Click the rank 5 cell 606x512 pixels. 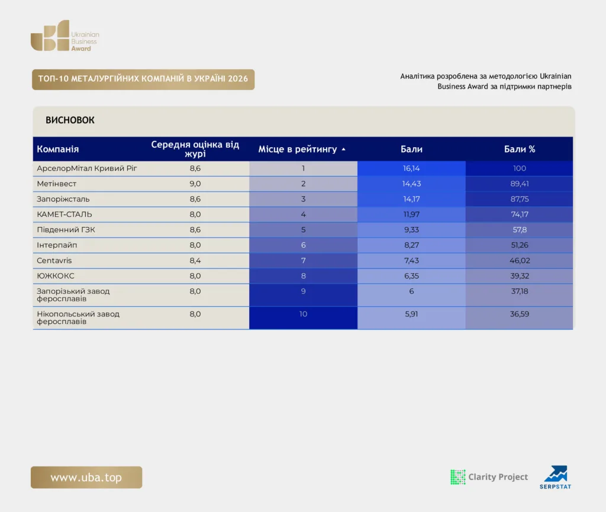(304, 230)
